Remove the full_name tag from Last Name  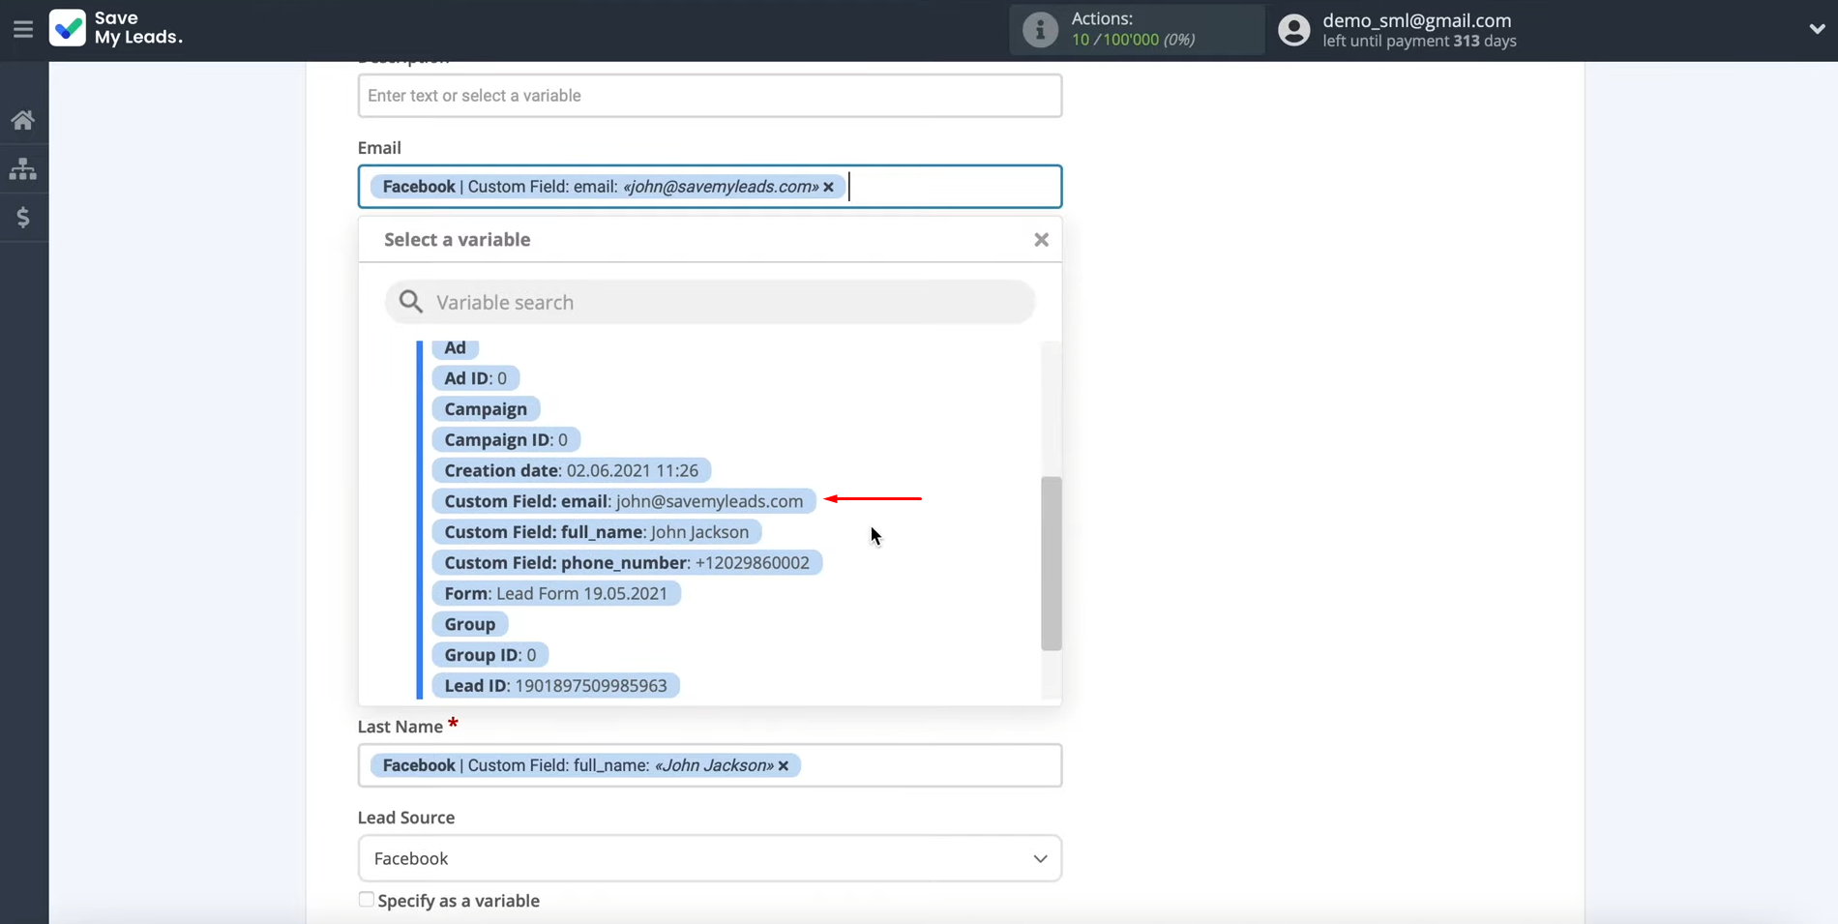coord(784,766)
